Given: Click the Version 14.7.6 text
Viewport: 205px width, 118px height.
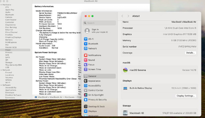Looking at the screenshot, I should click(189, 70).
